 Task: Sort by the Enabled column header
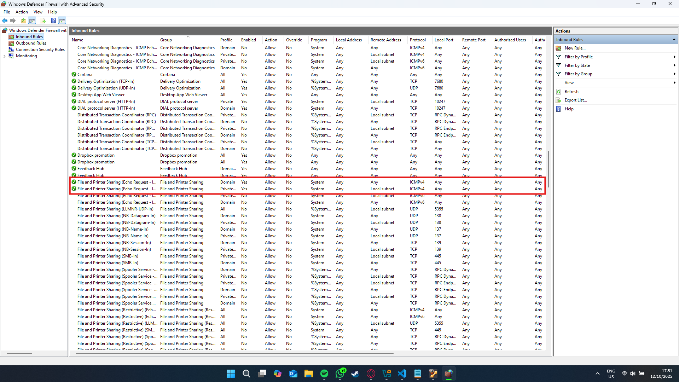point(251,40)
